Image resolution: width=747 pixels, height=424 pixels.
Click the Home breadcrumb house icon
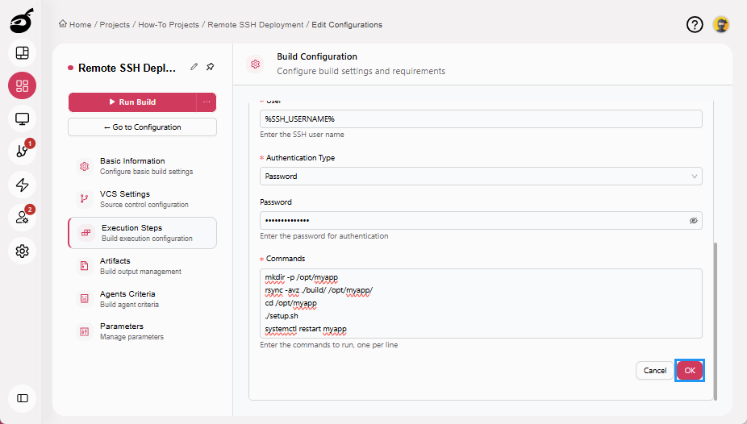(62, 24)
